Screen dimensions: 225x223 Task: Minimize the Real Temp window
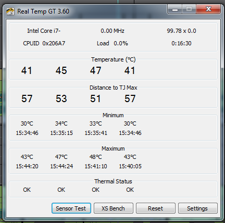(175, 9)
